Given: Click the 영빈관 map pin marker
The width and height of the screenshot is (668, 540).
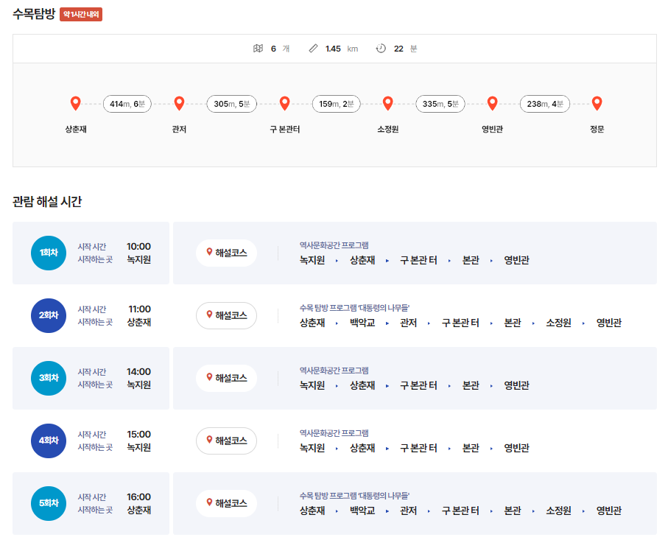Looking at the screenshot, I should pyautogui.click(x=493, y=103).
